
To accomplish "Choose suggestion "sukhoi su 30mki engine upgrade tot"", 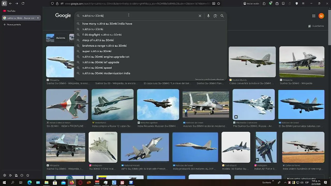I will (151, 57).
